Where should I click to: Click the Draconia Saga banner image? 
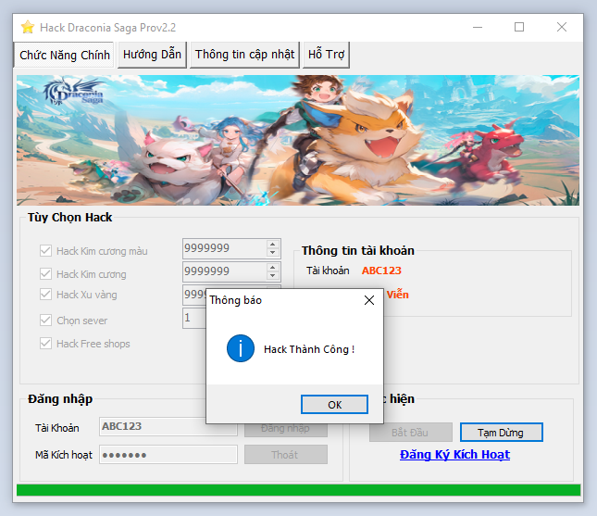pyautogui.click(x=298, y=140)
